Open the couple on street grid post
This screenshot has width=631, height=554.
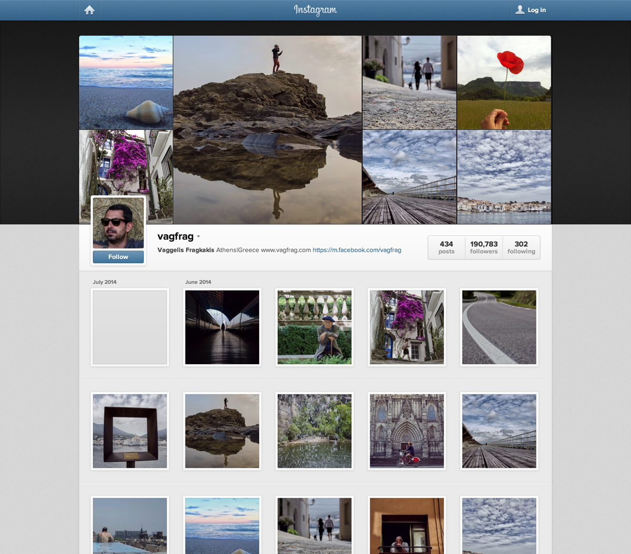tap(314, 525)
